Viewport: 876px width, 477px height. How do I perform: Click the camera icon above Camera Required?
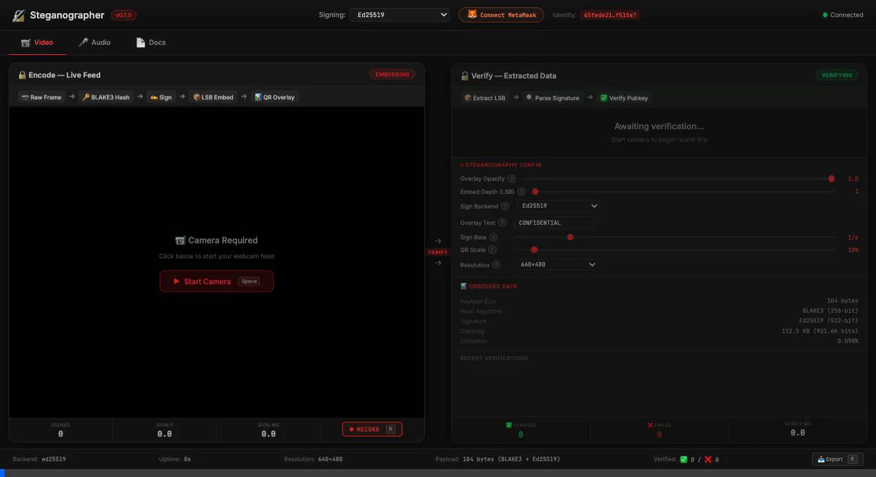click(180, 241)
